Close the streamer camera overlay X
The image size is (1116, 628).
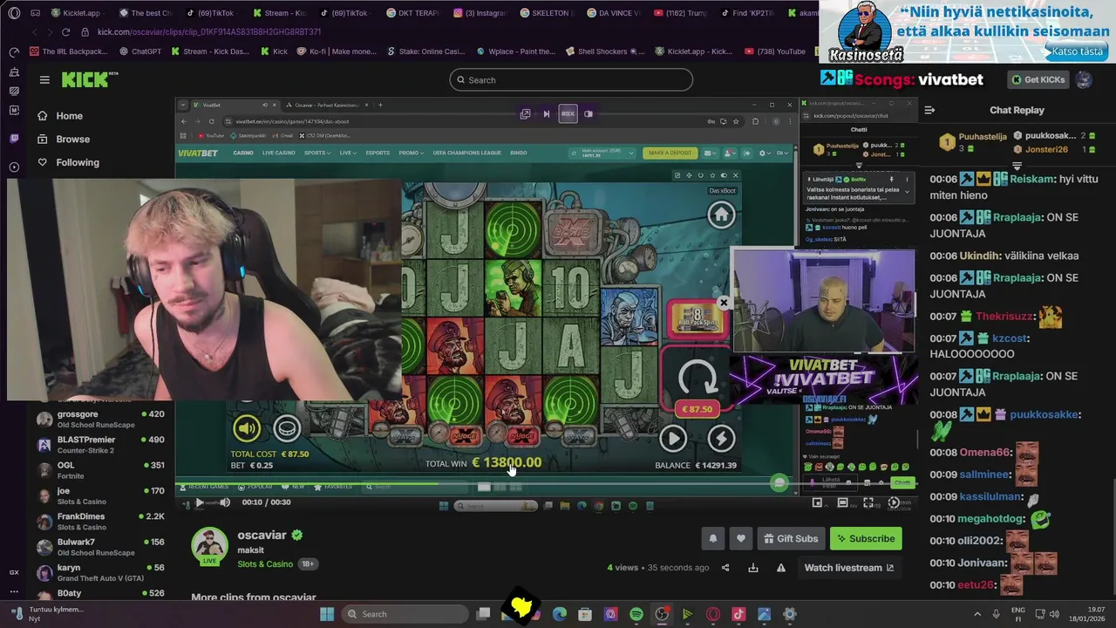point(723,303)
